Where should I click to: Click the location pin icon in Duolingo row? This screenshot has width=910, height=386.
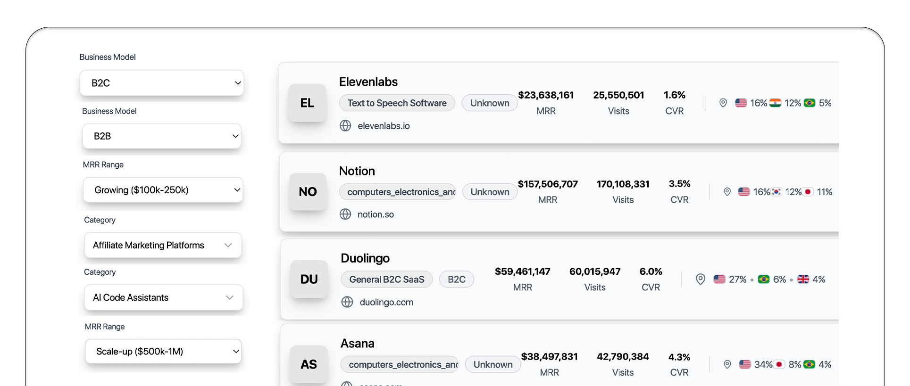click(701, 279)
